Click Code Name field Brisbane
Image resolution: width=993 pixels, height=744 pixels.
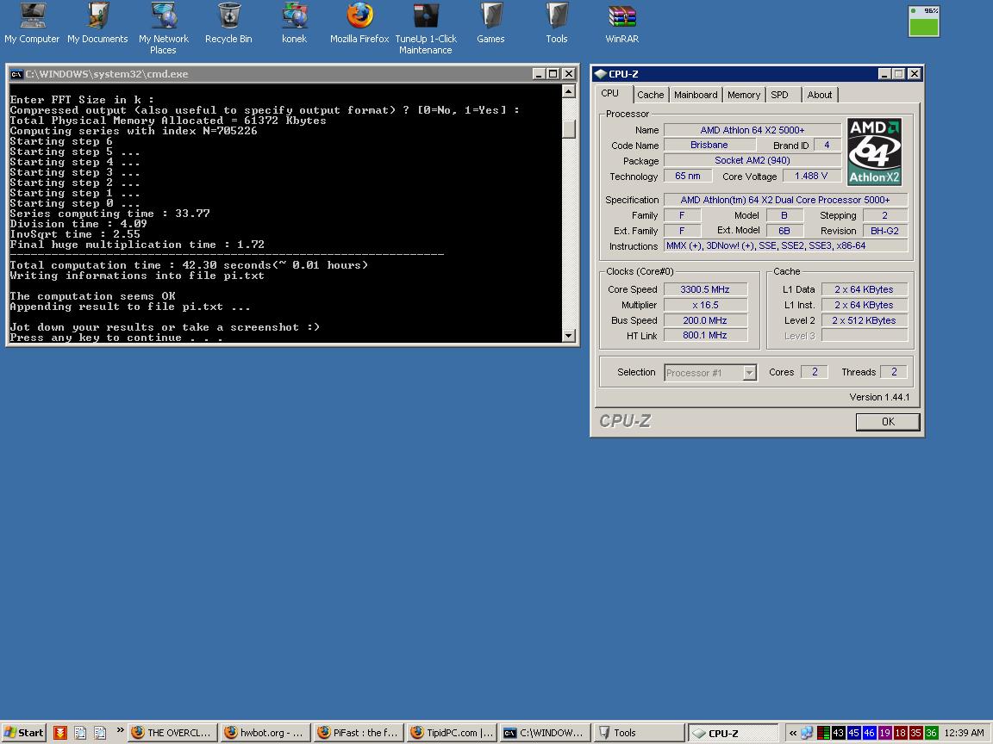[x=709, y=145]
